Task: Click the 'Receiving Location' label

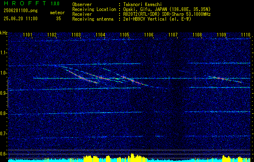Action: click(x=94, y=9)
